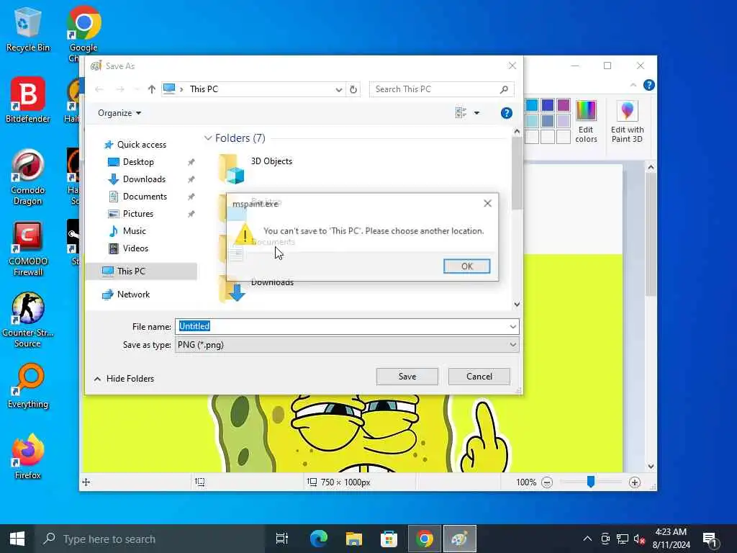Click 'This PC' breadcrumb in address bar

(204, 89)
